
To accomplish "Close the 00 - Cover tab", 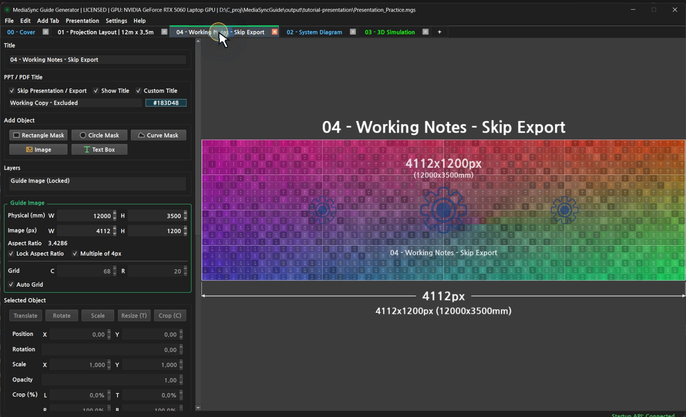I will (x=46, y=32).
